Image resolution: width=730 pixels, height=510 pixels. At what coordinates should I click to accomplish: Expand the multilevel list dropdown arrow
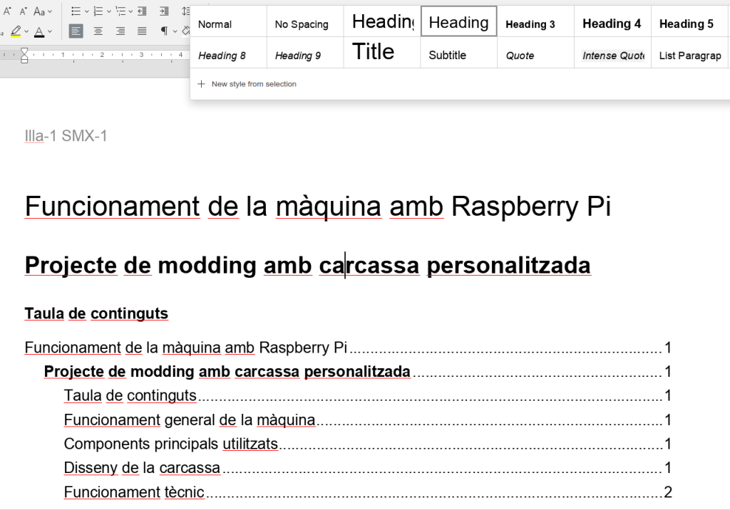pos(130,11)
